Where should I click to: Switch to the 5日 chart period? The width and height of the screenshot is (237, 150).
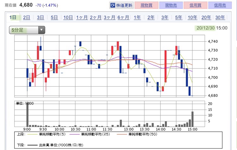pyautogui.click(x=54, y=17)
